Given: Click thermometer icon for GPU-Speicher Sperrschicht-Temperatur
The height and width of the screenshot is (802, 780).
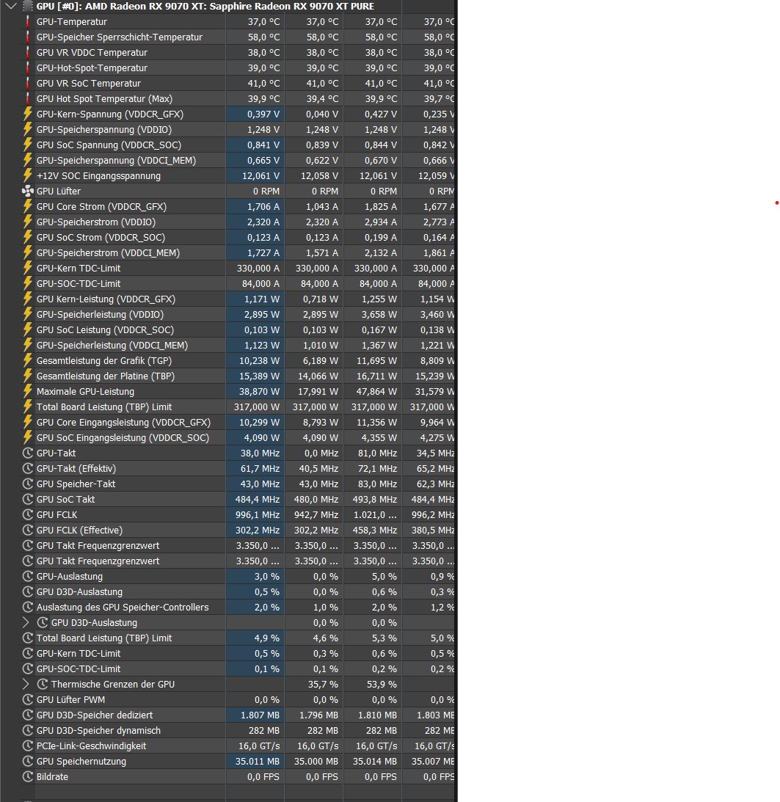Looking at the screenshot, I should (x=28, y=37).
